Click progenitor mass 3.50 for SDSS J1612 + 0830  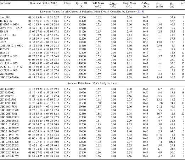pos(129,46)
